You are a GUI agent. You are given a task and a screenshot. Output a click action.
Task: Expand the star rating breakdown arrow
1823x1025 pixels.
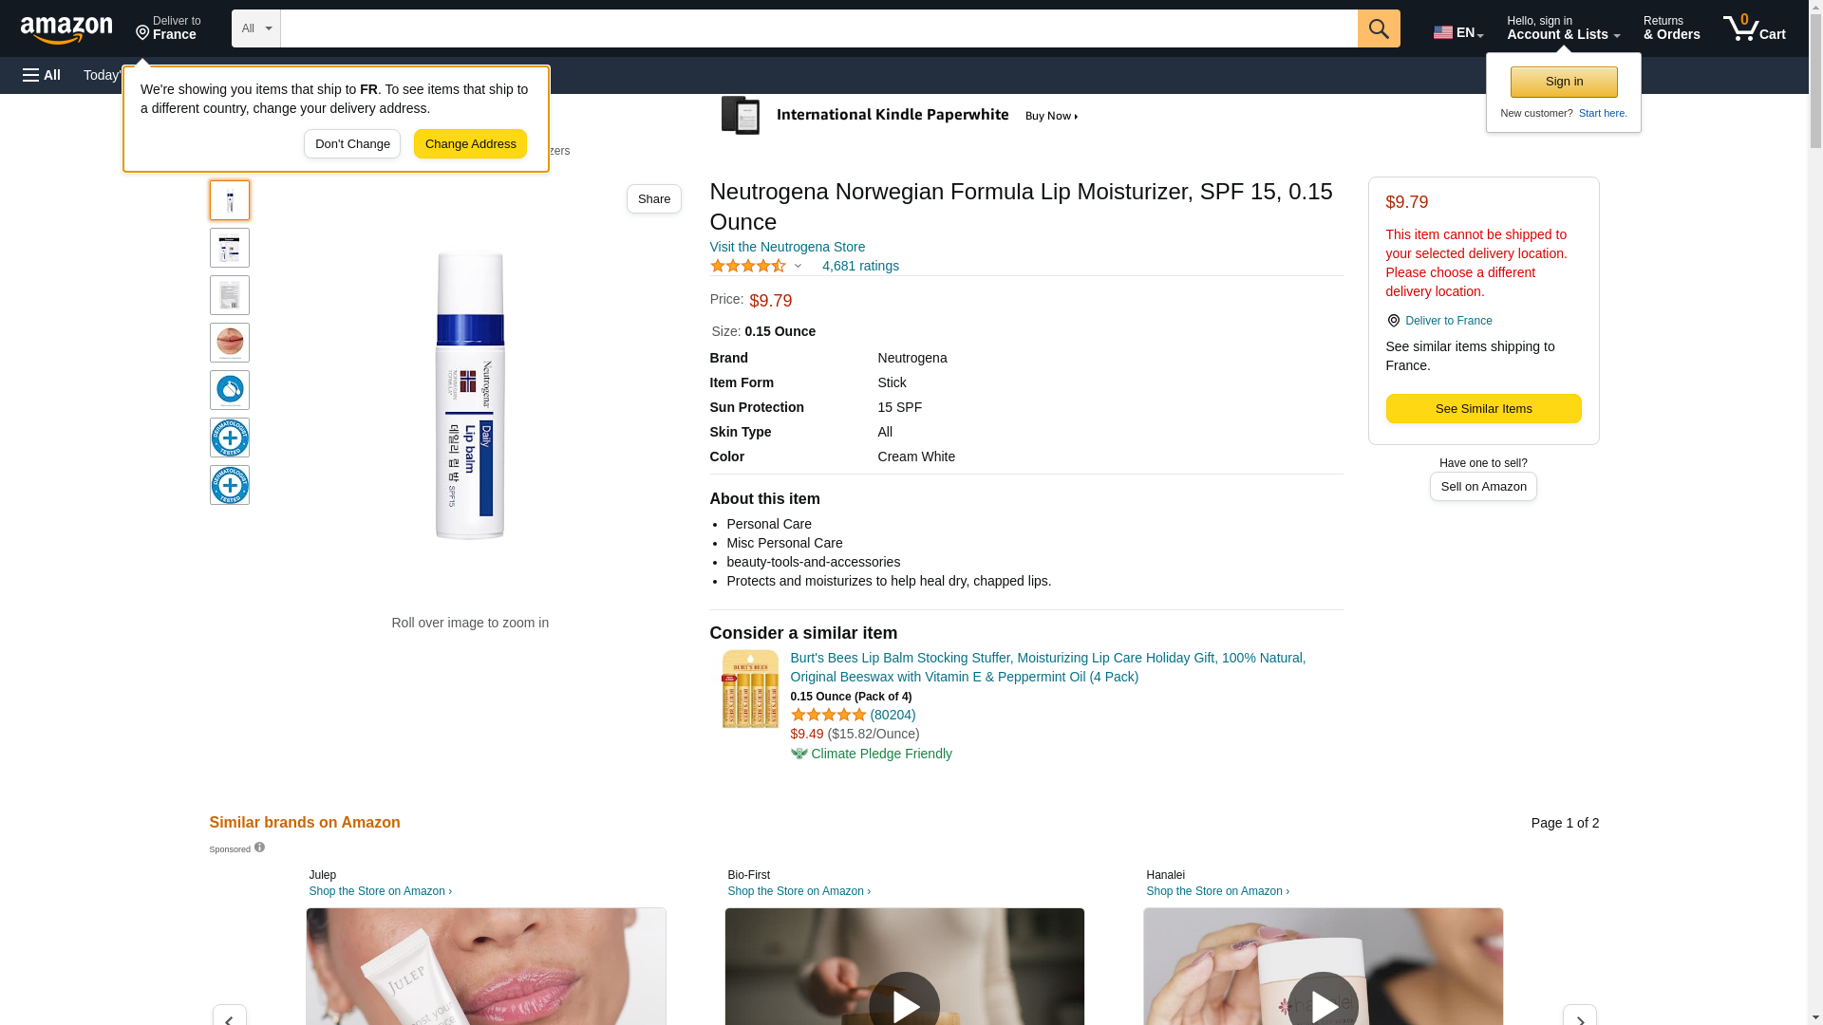pos(798,266)
